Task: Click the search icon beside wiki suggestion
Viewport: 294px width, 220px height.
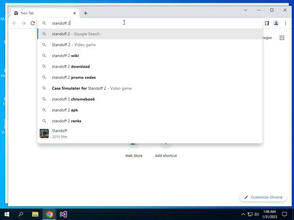Action: pos(44,56)
